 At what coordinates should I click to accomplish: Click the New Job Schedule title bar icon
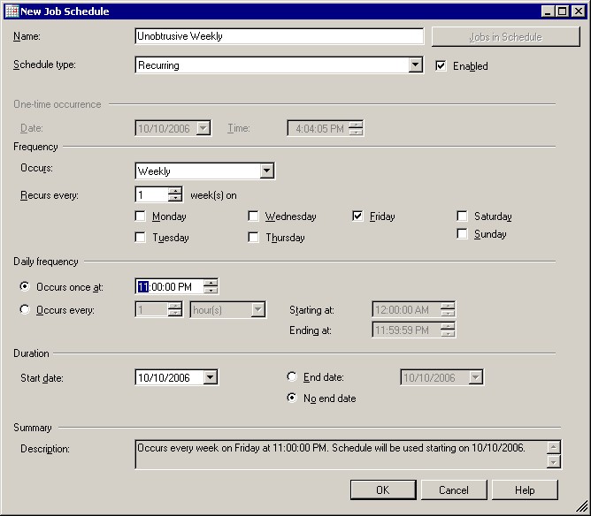pyautogui.click(x=12, y=11)
